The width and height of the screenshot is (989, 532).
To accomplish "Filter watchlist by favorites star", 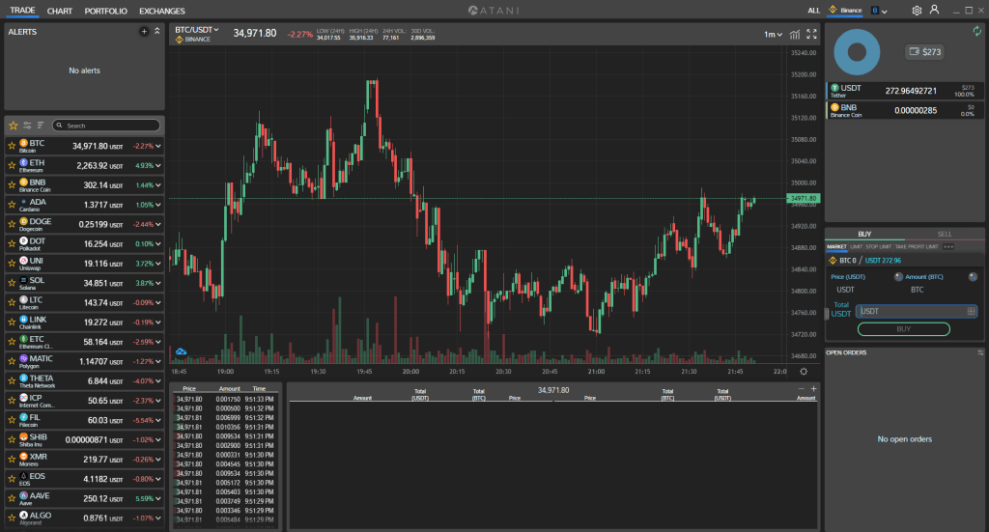I will click(x=14, y=126).
